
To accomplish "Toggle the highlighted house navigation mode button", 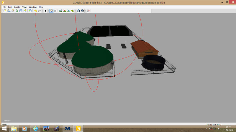I will 51,11.
